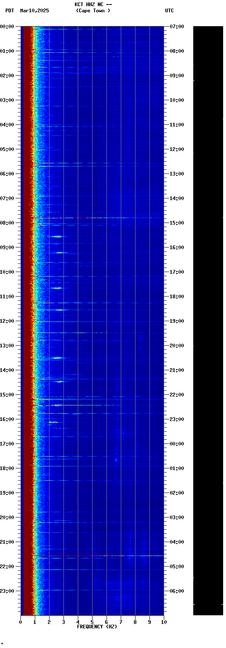Click the 'FREQUENCY (HZ)' axis title
The image size is (226, 648).
pyautogui.click(x=97, y=627)
